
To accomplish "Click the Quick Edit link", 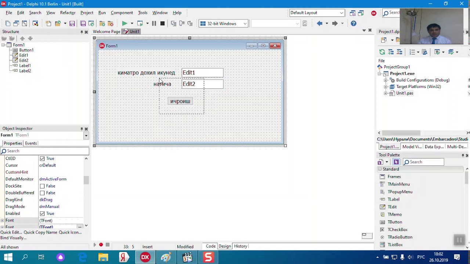I will pos(11,232).
